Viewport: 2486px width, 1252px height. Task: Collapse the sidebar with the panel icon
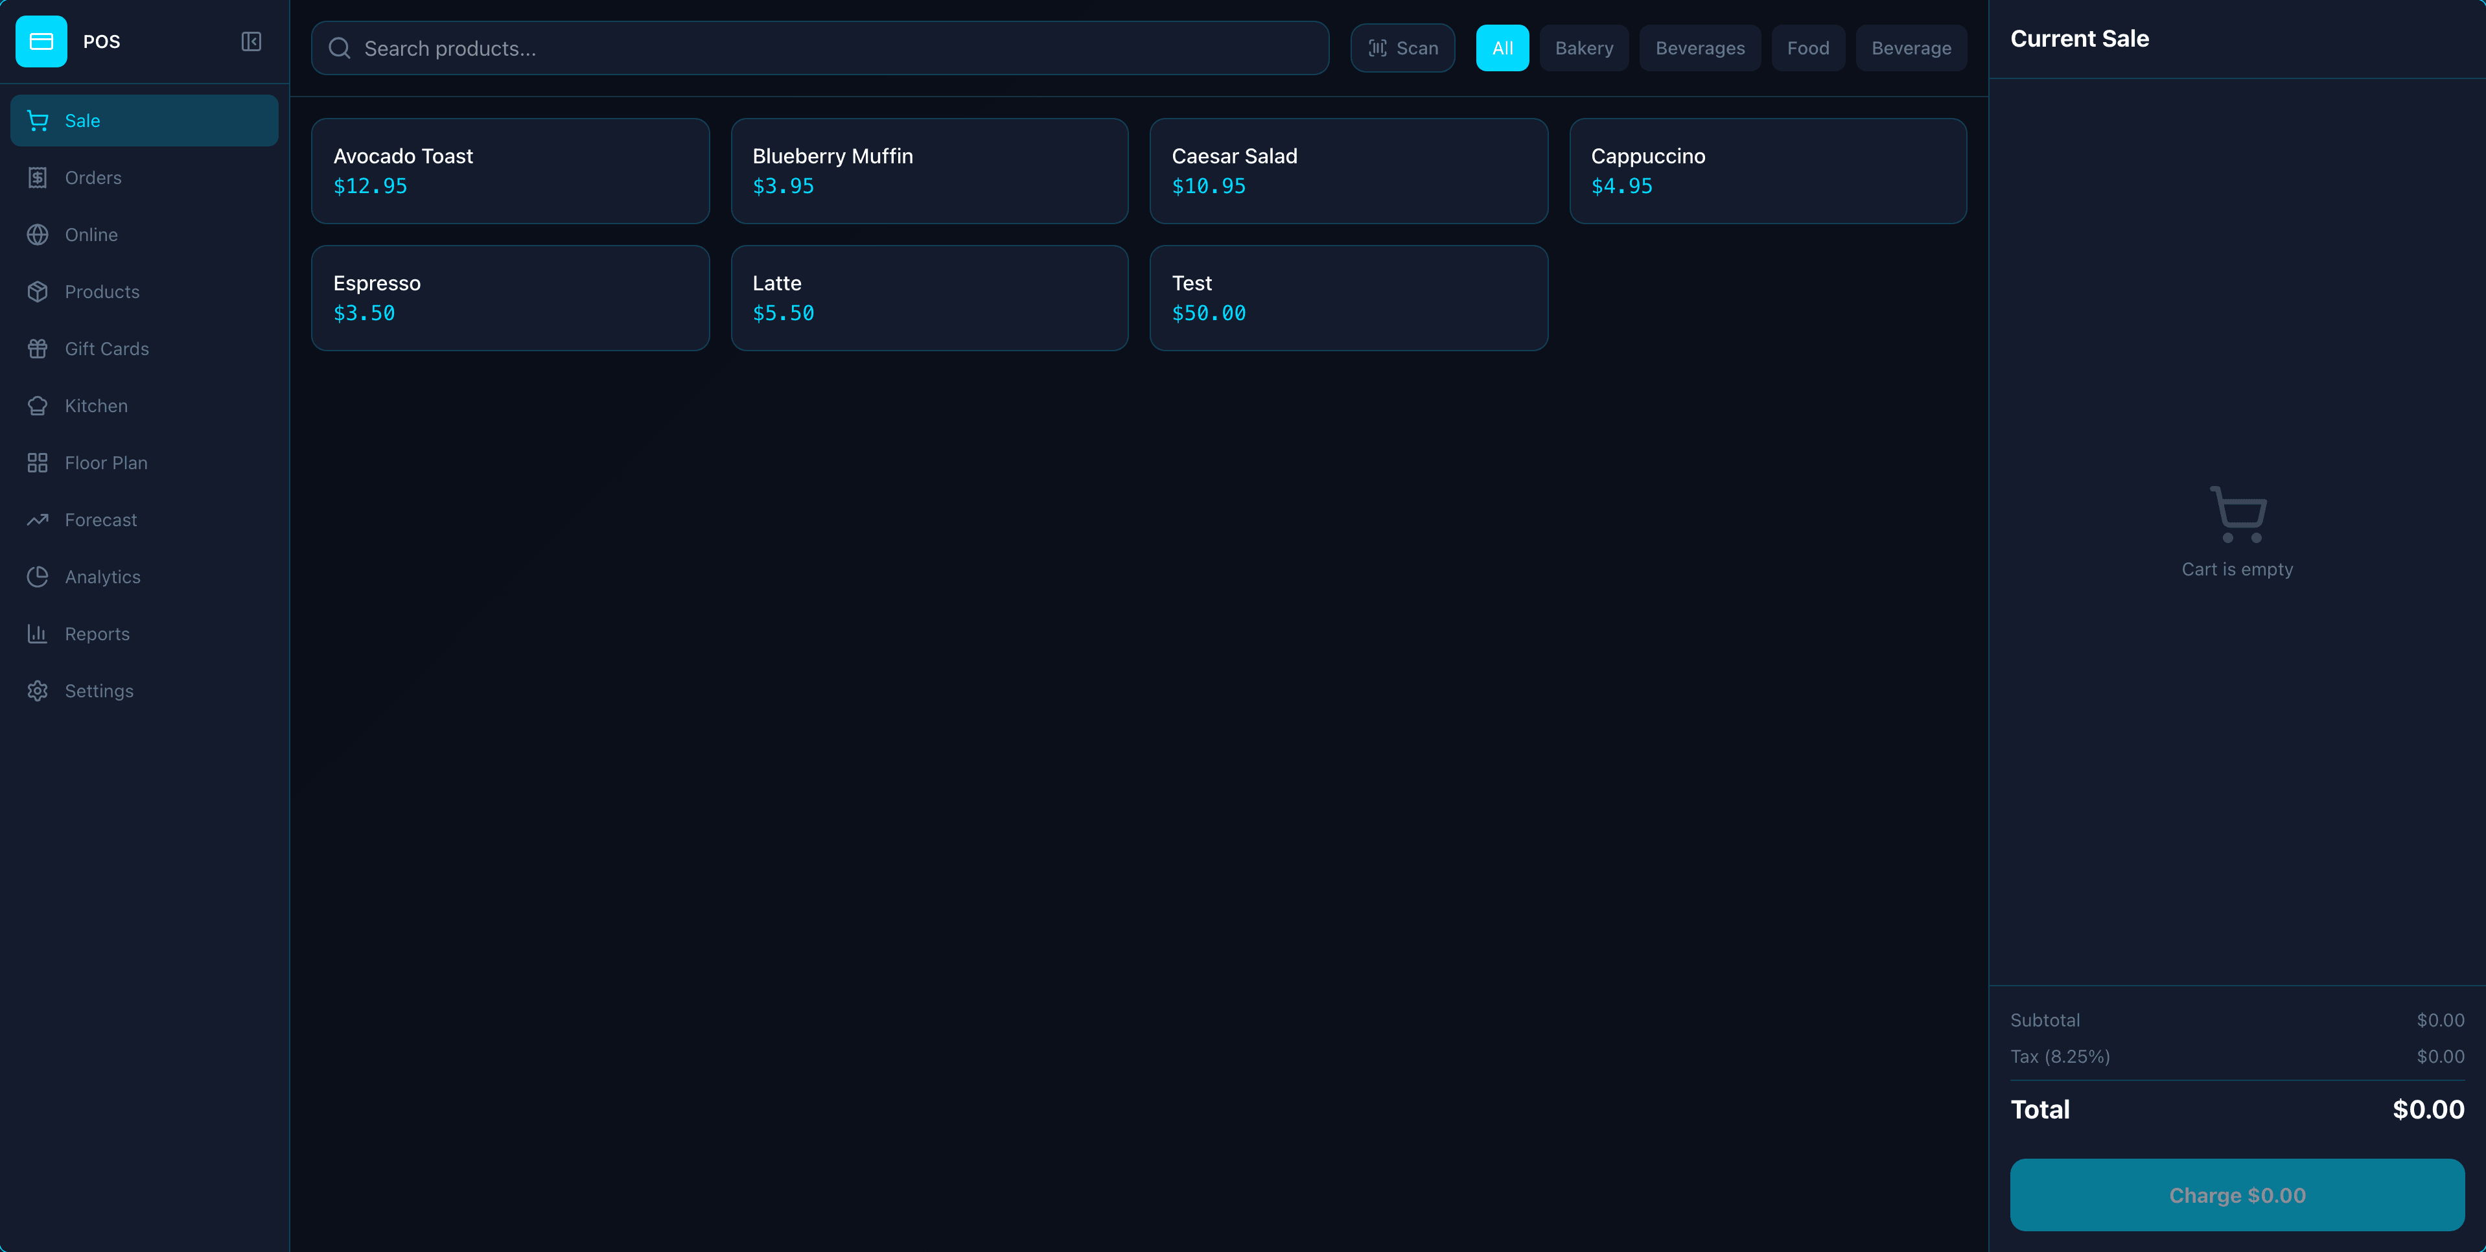click(251, 41)
